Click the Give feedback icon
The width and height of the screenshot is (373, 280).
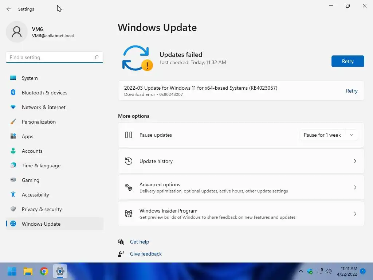(x=121, y=254)
